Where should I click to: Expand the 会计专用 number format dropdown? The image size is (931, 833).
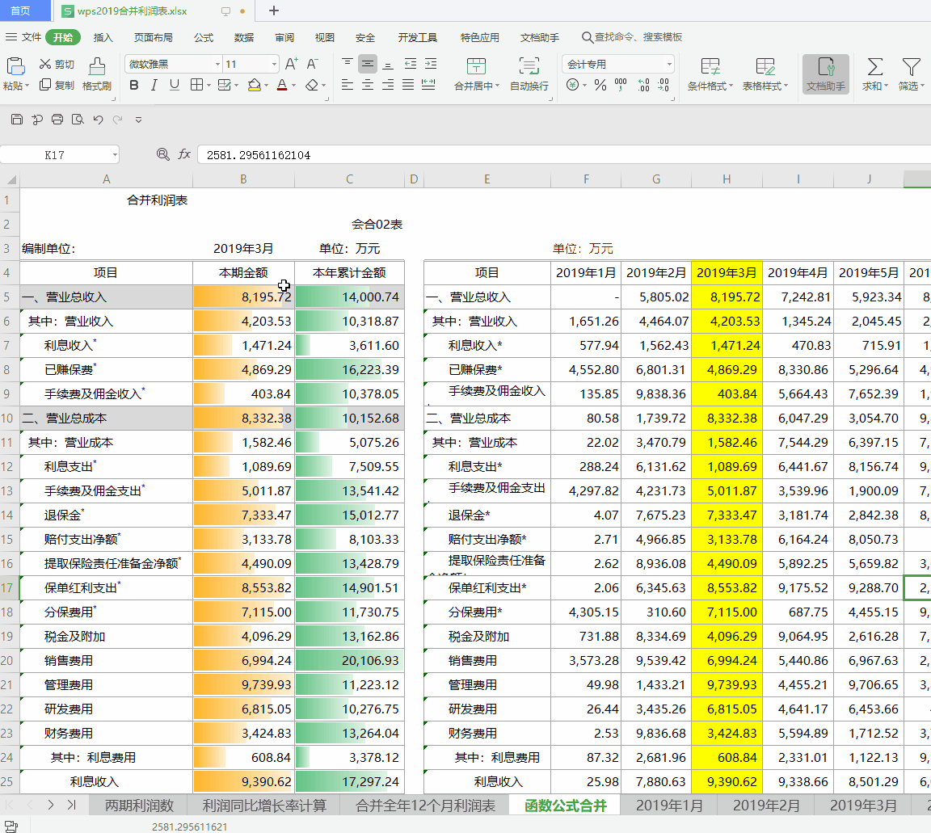pyautogui.click(x=669, y=64)
